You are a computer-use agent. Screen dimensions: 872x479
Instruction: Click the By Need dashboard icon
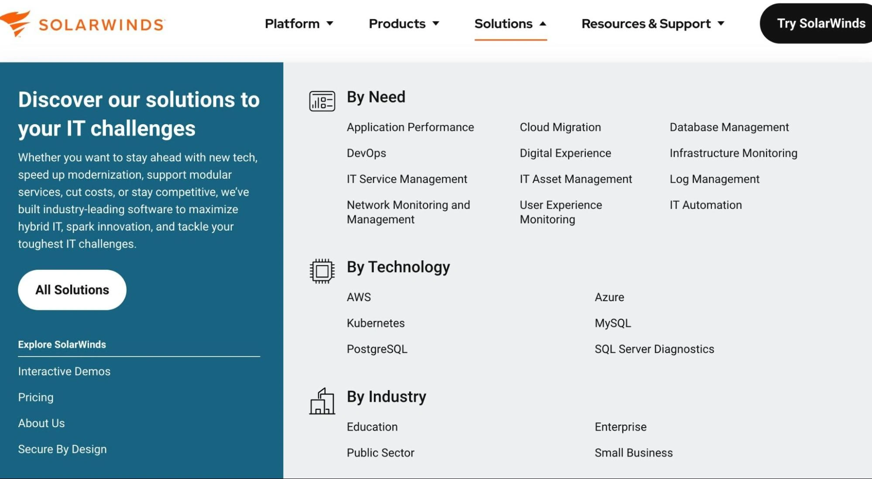click(x=322, y=101)
